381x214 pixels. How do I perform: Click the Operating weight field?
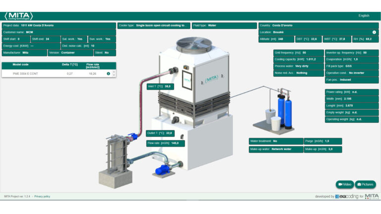pyautogui.click(x=352, y=119)
